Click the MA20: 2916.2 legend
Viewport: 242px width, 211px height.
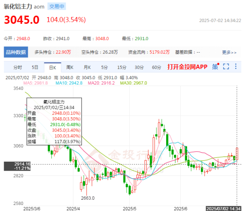click(x=101, y=83)
